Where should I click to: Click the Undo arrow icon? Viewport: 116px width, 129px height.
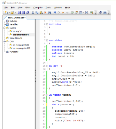[55, 13]
